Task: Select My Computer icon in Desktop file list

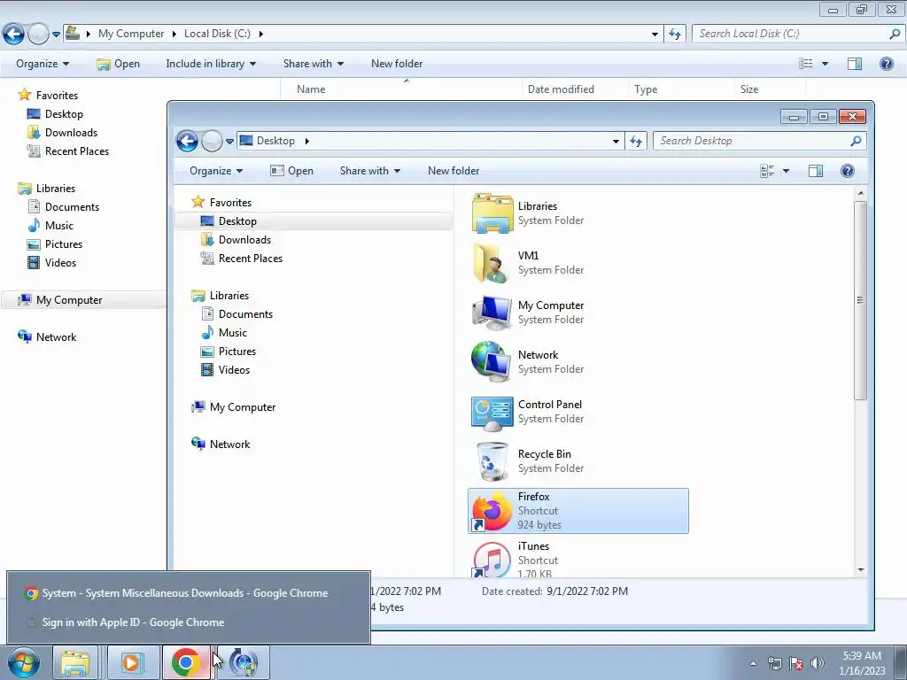Action: (x=492, y=313)
